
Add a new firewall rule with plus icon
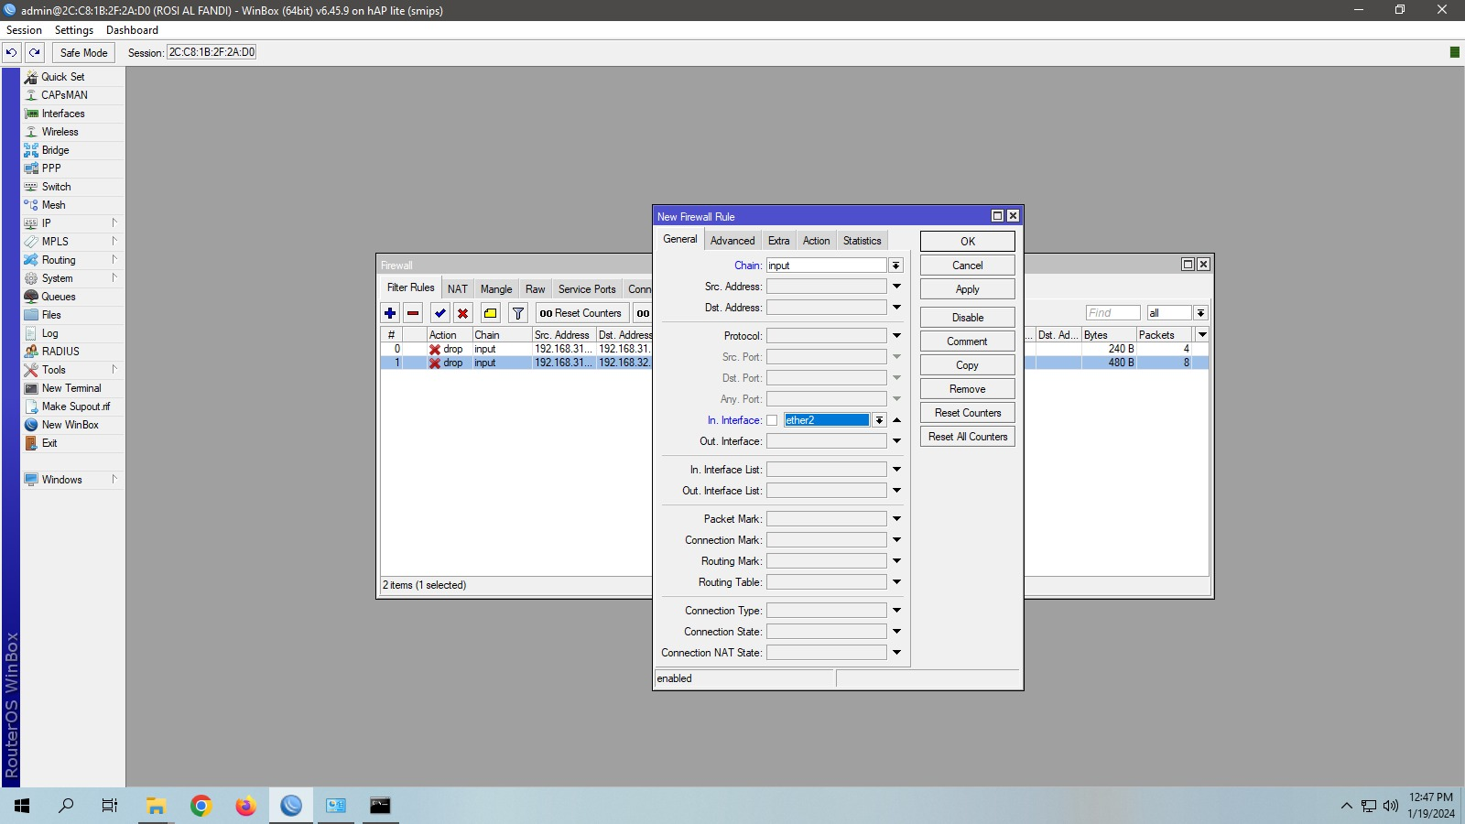(390, 313)
